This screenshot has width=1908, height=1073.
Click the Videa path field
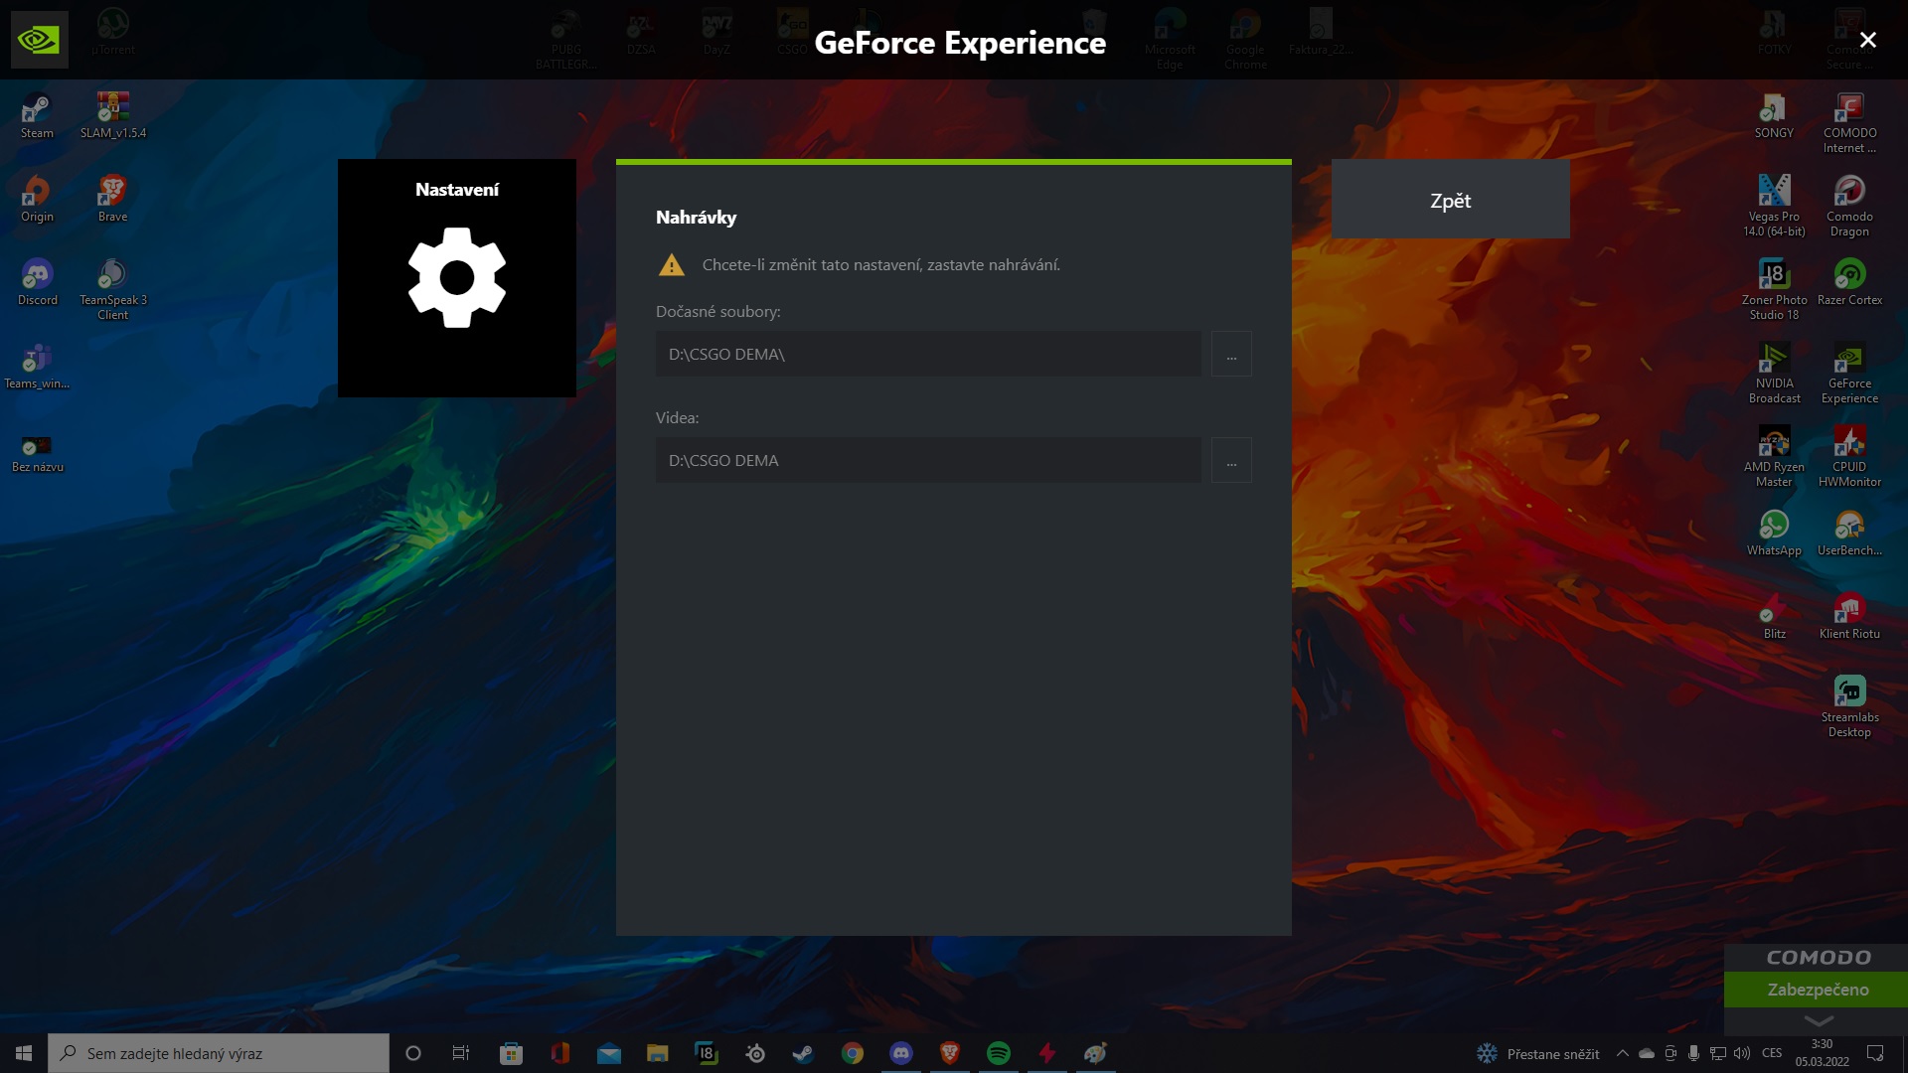pos(928,461)
